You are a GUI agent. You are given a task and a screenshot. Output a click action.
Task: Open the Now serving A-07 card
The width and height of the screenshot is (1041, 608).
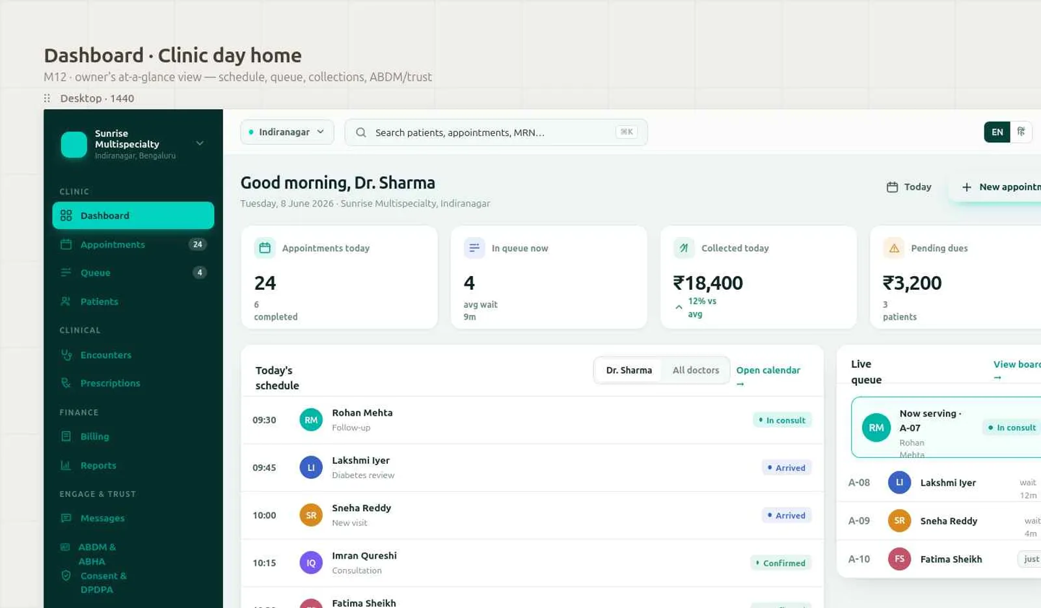pos(947,427)
